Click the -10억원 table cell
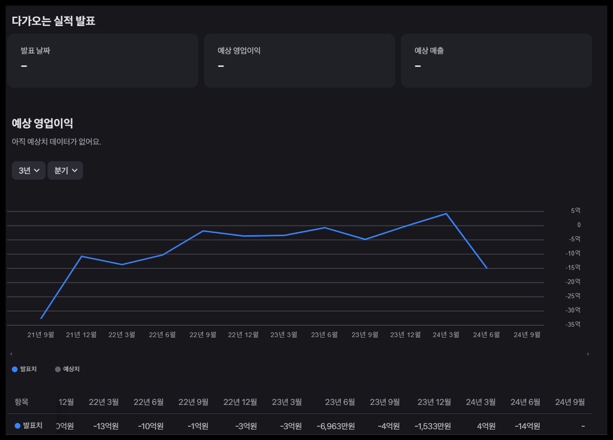The width and height of the screenshot is (613, 440). pos(151,426)
